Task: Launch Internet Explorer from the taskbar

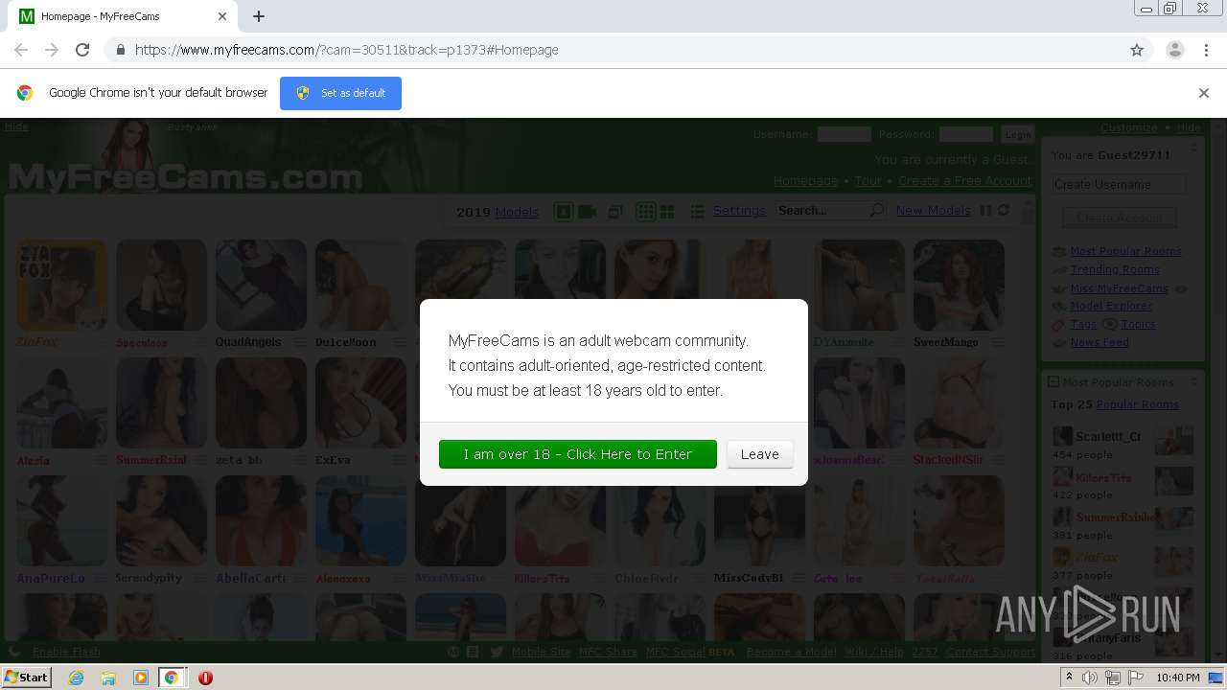Action: pos(76,678)
